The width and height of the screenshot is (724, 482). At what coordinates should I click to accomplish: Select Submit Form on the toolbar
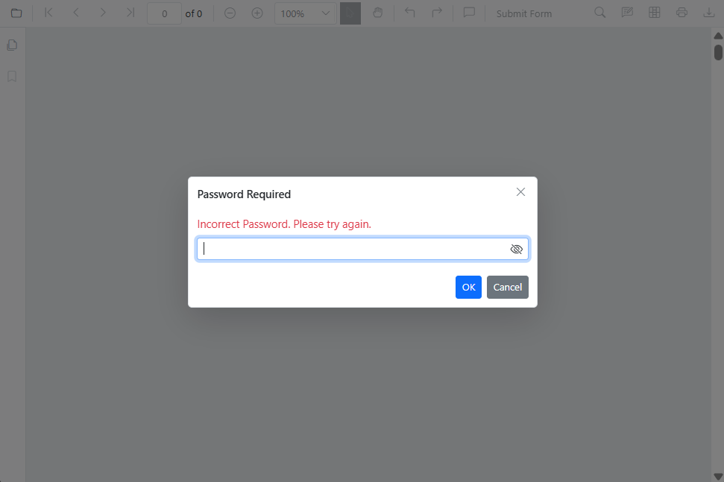[523, 13]
